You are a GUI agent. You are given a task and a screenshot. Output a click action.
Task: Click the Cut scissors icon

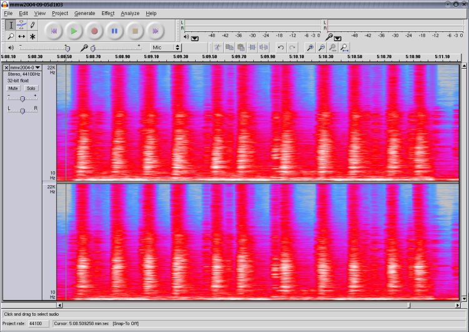tap(218, 48)
